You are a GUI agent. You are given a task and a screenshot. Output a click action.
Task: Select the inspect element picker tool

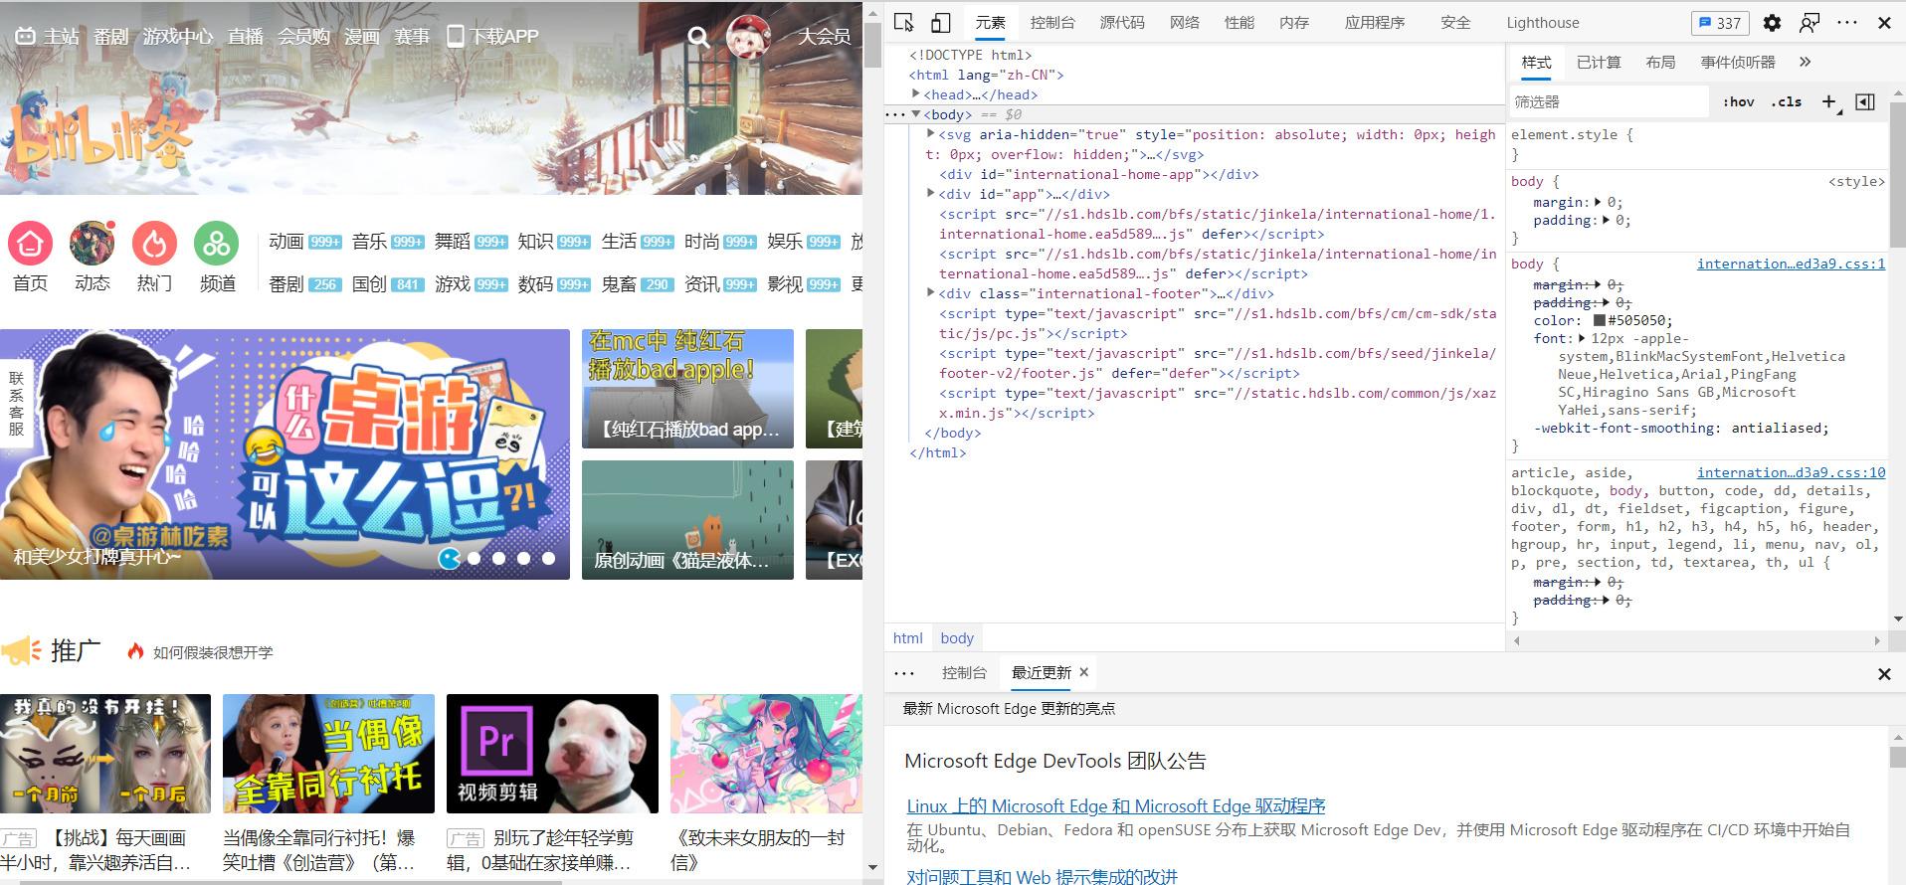[x=903, y=22]
